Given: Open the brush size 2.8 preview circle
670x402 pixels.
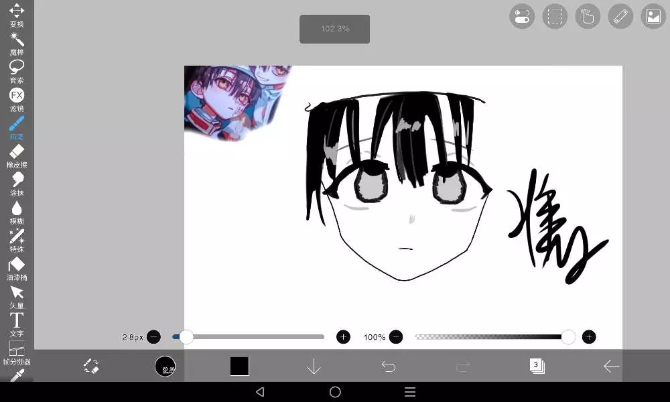Looking at the screenshot, I should pos(165,366).
